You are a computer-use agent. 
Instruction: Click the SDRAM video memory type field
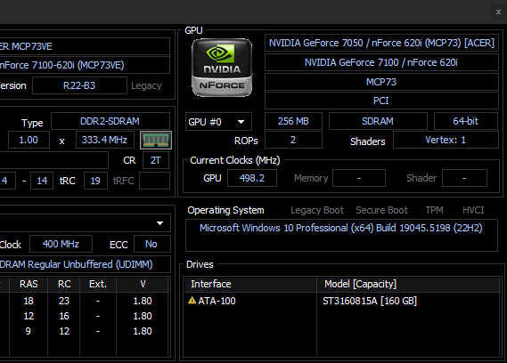[378, 121]
